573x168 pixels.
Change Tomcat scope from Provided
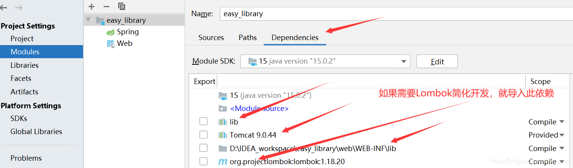point(546,135)
